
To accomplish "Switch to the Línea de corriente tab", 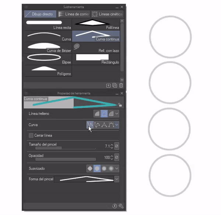I will [74, 14].
